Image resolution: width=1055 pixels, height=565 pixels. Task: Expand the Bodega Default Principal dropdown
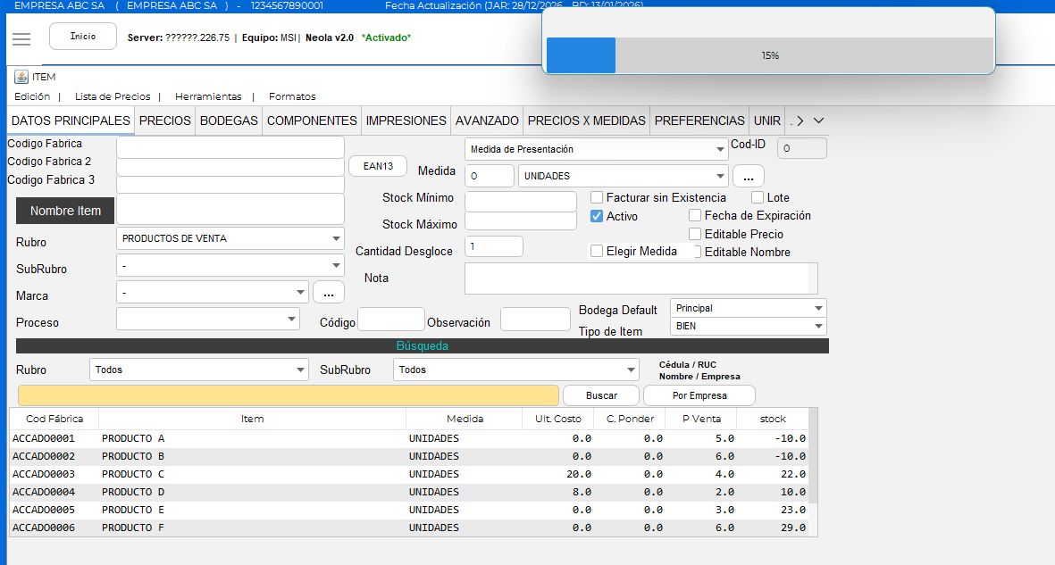coord(749,308)
